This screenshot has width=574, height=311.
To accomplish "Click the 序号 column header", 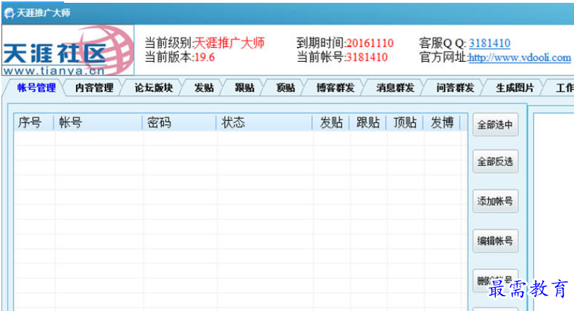I will point(34,122).
